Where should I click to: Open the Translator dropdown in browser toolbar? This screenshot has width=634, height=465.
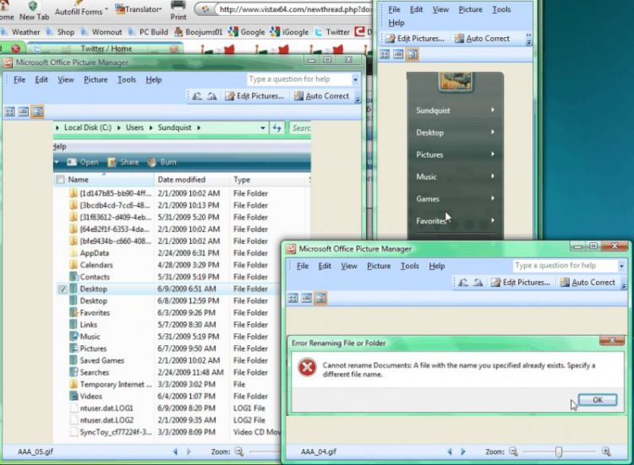click(139, 9)
